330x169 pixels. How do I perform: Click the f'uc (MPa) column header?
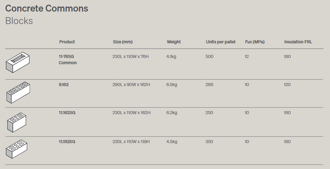[255, 42]
